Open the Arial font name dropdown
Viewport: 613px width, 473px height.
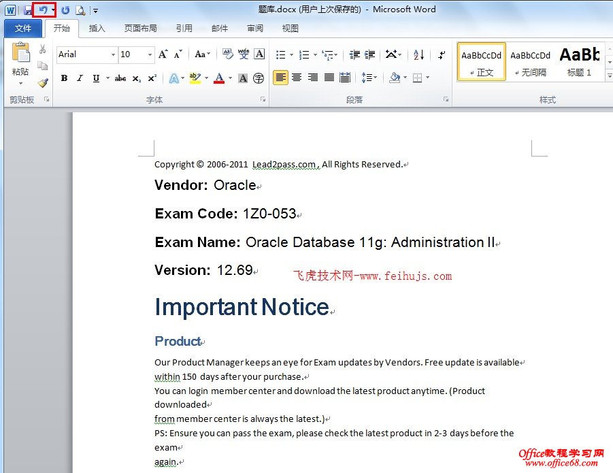[x=113, y=54]
